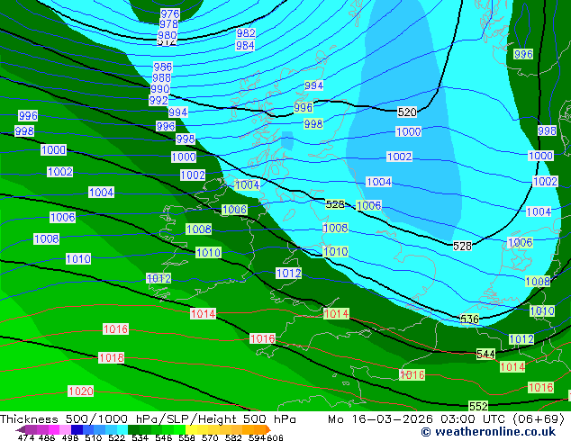Click the 992 isobar label

click(159, 101)
